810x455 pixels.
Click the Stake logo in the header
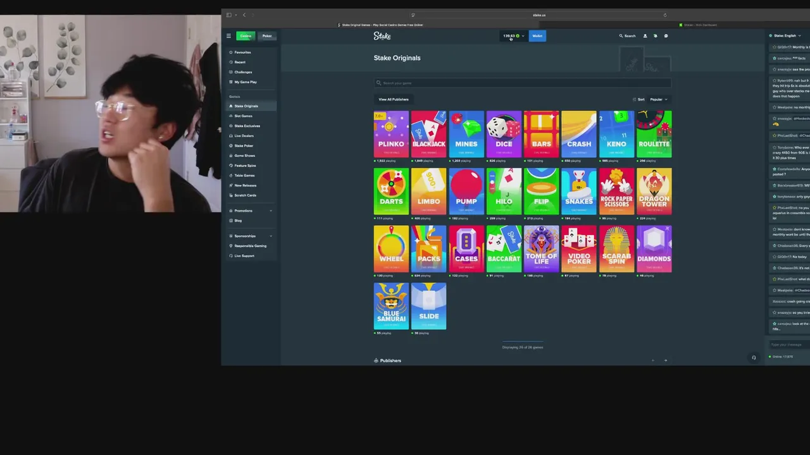tap(382, 36)
